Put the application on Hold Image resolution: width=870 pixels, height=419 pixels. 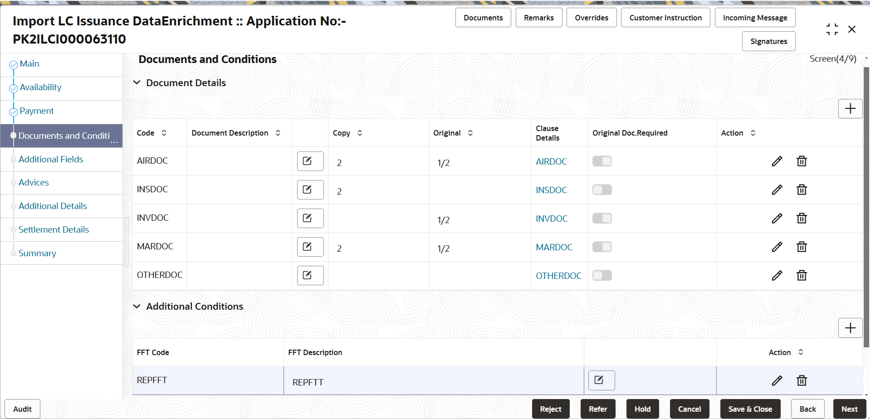pos(642,409)
